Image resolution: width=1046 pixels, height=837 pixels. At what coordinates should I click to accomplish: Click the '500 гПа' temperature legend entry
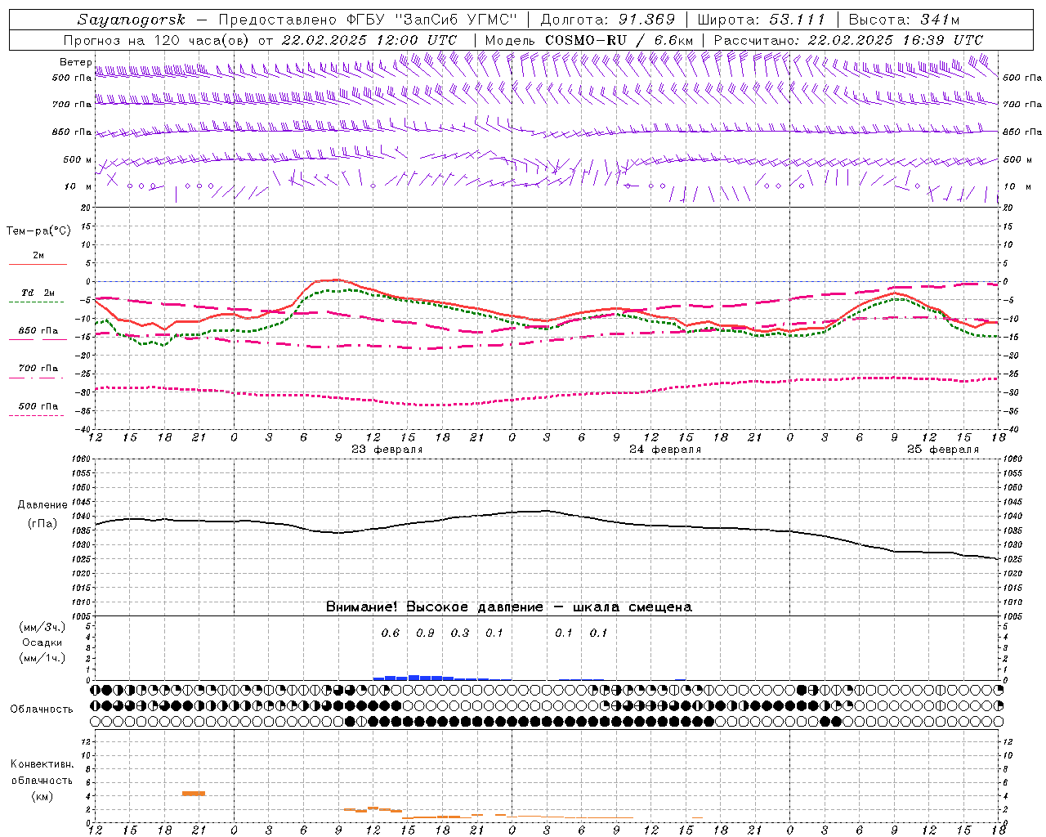pyautogui.click(x=38, y=406)
